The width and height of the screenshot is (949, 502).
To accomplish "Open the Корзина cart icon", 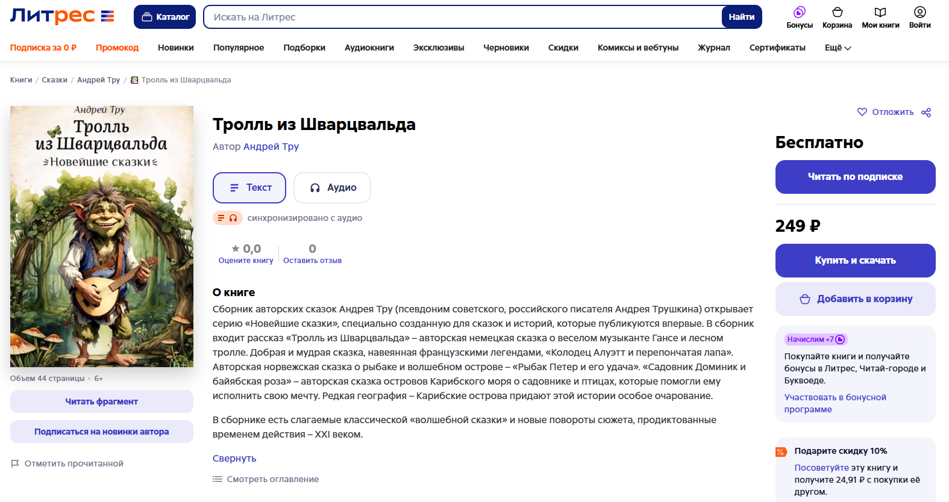I will coord(838,17).
